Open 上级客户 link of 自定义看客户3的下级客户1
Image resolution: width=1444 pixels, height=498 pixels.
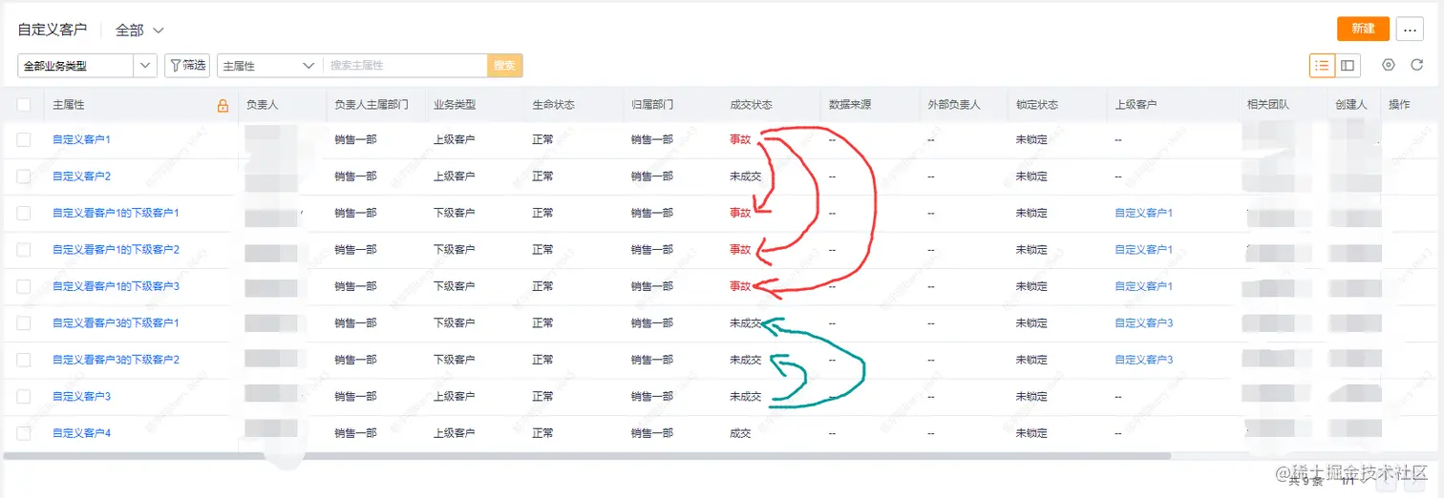pyautogui.click(x=1143, y=323)
